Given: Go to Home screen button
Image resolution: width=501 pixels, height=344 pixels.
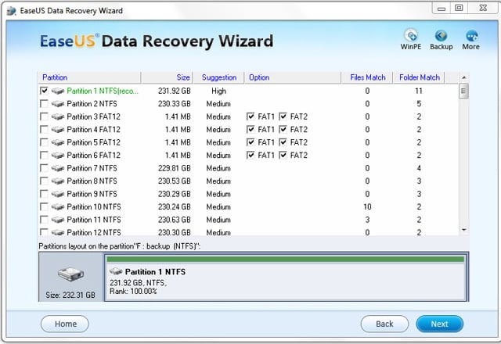Looking at the screenshot, I should [x=65, y=324].
